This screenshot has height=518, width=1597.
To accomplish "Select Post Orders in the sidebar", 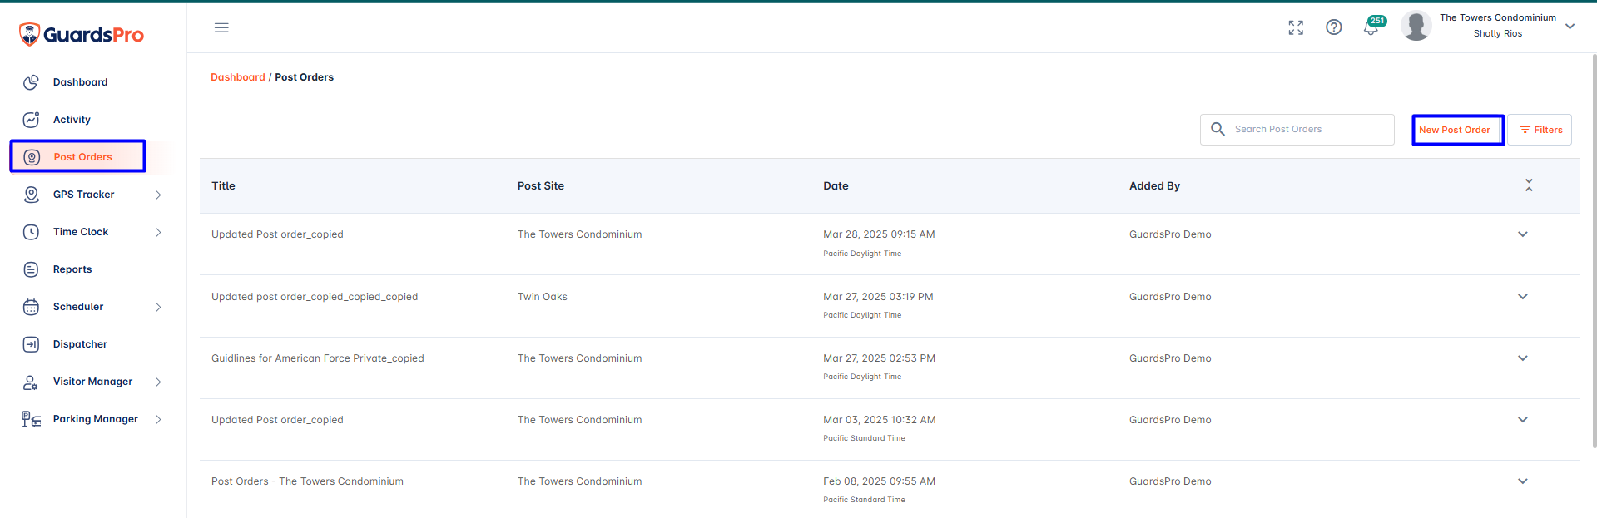I will click(x=82, y=157).
